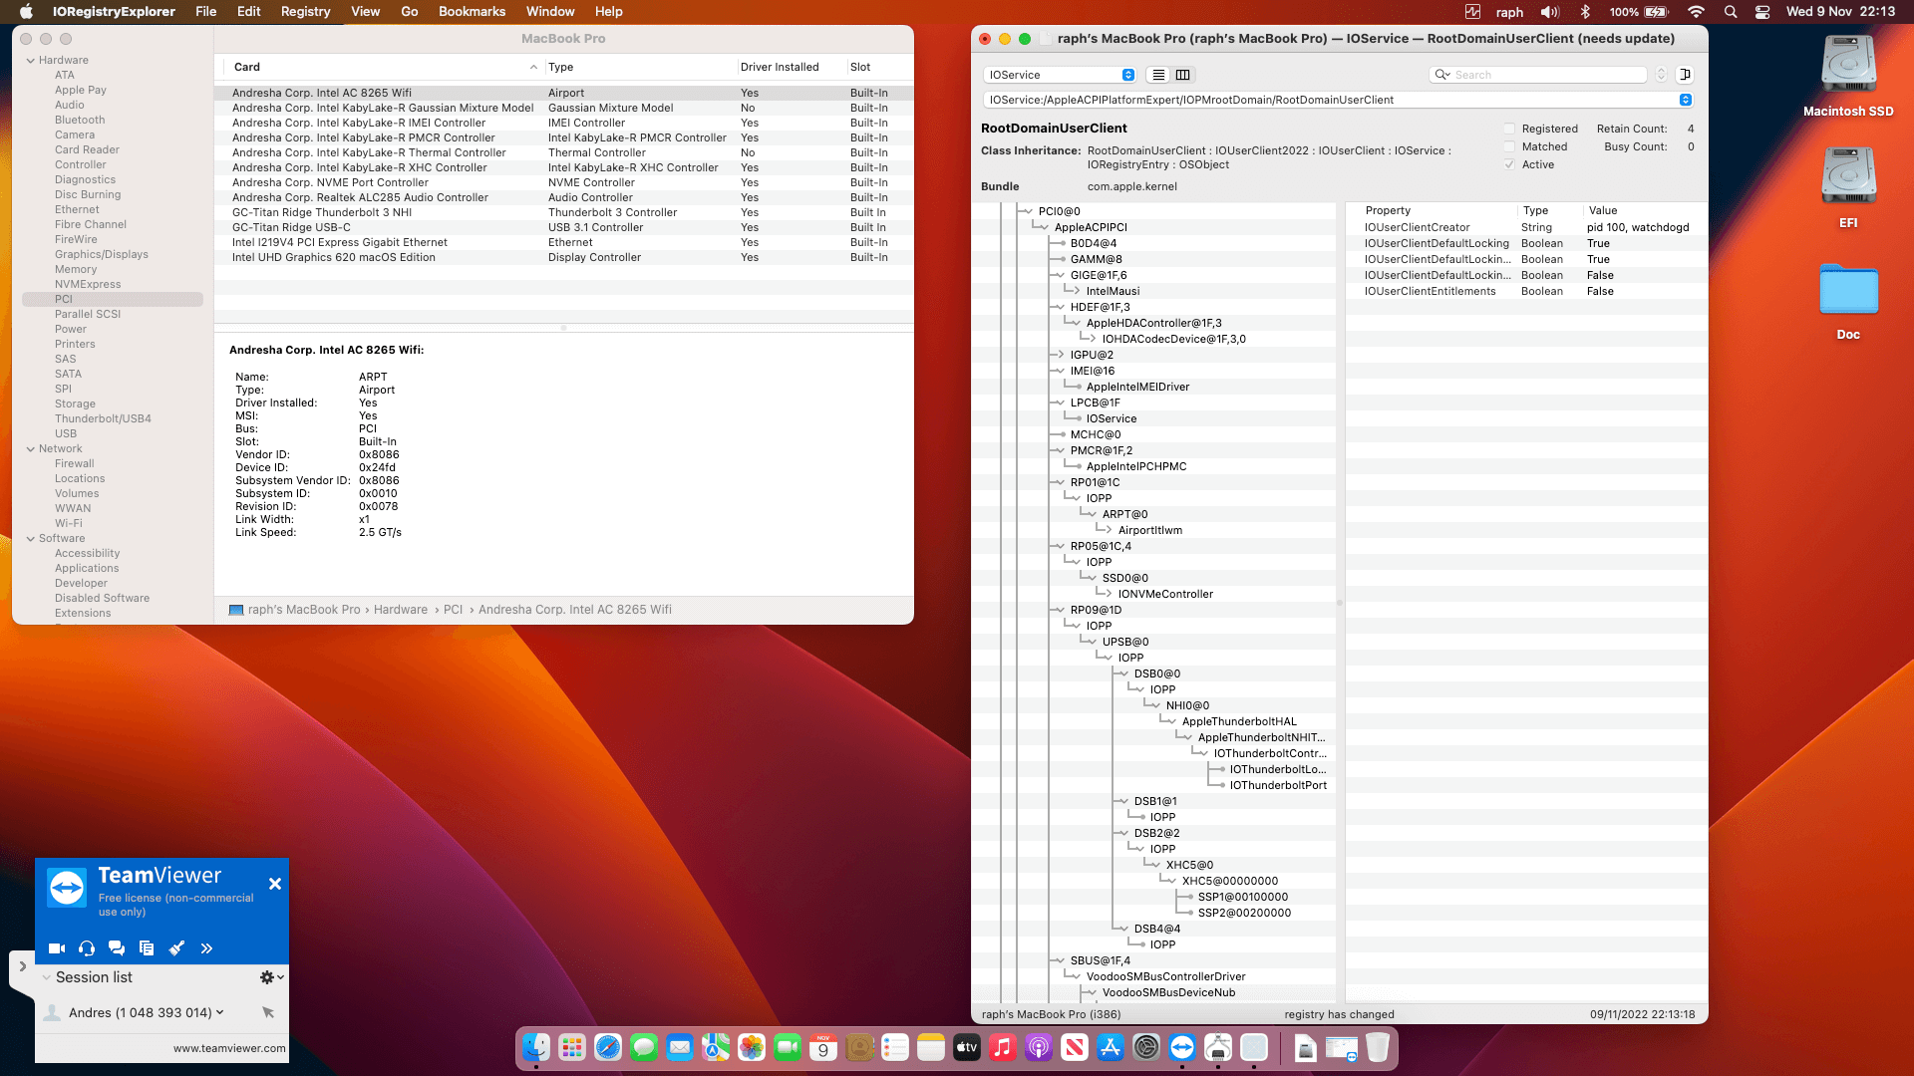Open Photos from the Dock

coord(752,1047)
